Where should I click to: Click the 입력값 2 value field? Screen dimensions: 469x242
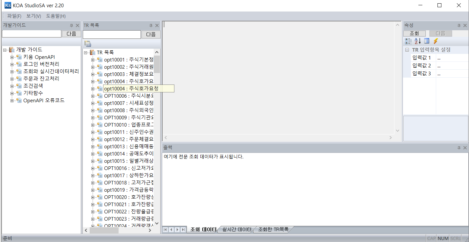[452, 66]
